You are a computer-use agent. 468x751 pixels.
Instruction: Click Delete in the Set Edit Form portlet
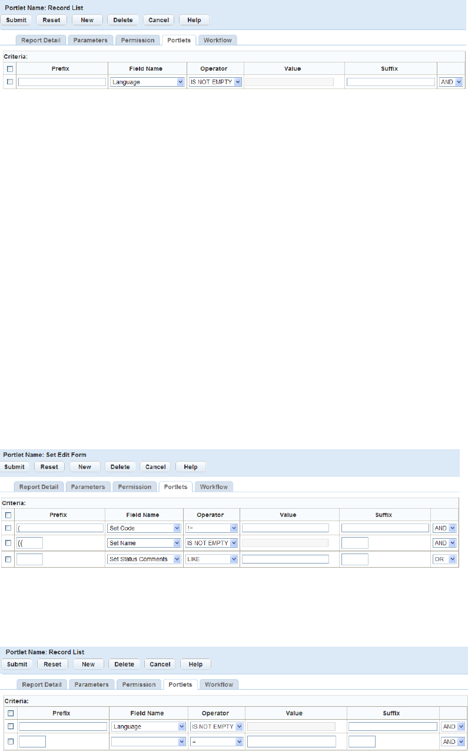click(x=120, y=467)
